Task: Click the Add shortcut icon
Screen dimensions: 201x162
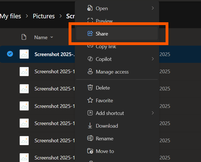Action: pos(90,113)
